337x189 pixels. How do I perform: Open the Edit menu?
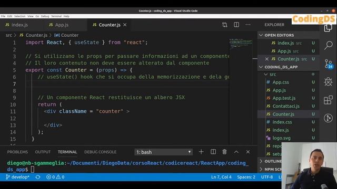coord(9,16)
